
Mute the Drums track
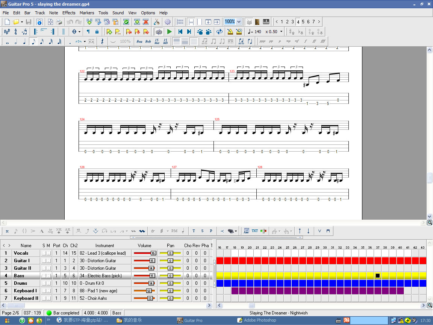click(x=48, y=283)
